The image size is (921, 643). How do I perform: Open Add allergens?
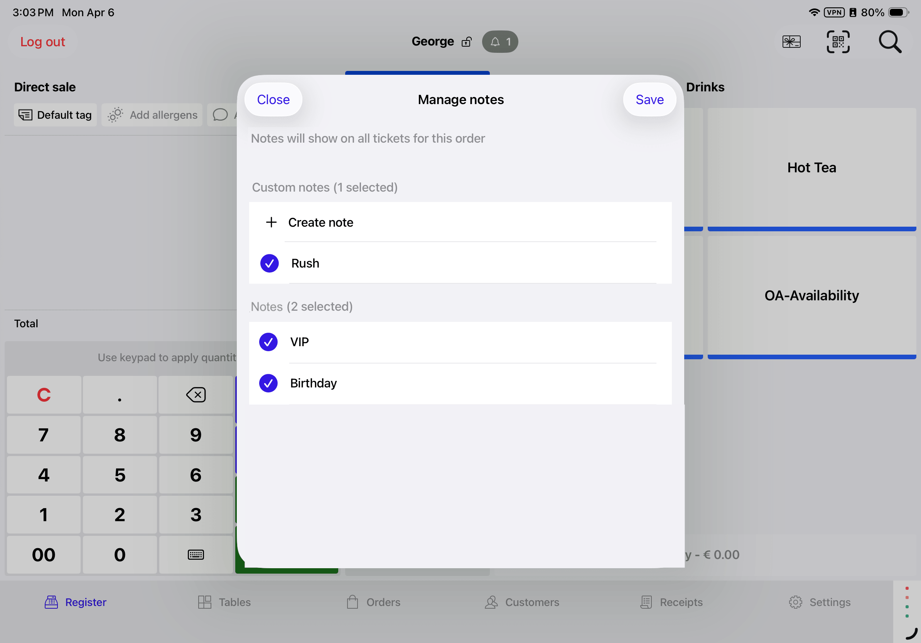point(152,115)
